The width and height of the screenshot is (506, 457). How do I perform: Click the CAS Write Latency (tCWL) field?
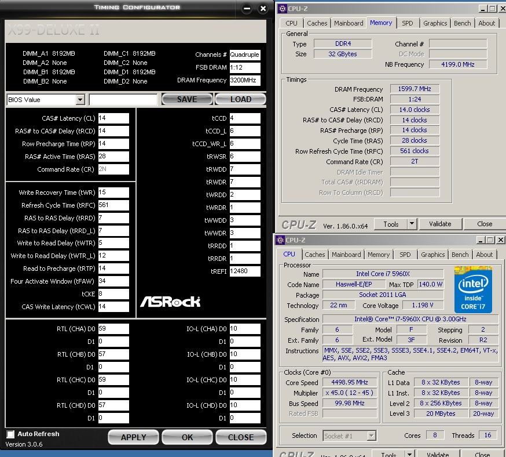click(113, 307)
